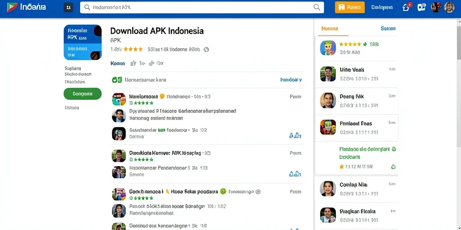Image resolution: width=461 pixels, height=230 pixels.
Task: Click the 'Deakkiola Kemver APK' review title
Action: coord(165,153)
